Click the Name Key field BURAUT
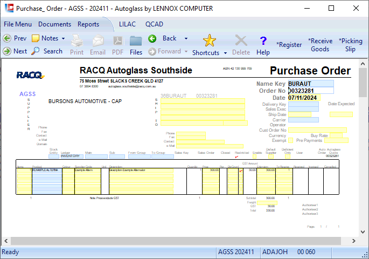369x259 pixels. tap(311, 84)
